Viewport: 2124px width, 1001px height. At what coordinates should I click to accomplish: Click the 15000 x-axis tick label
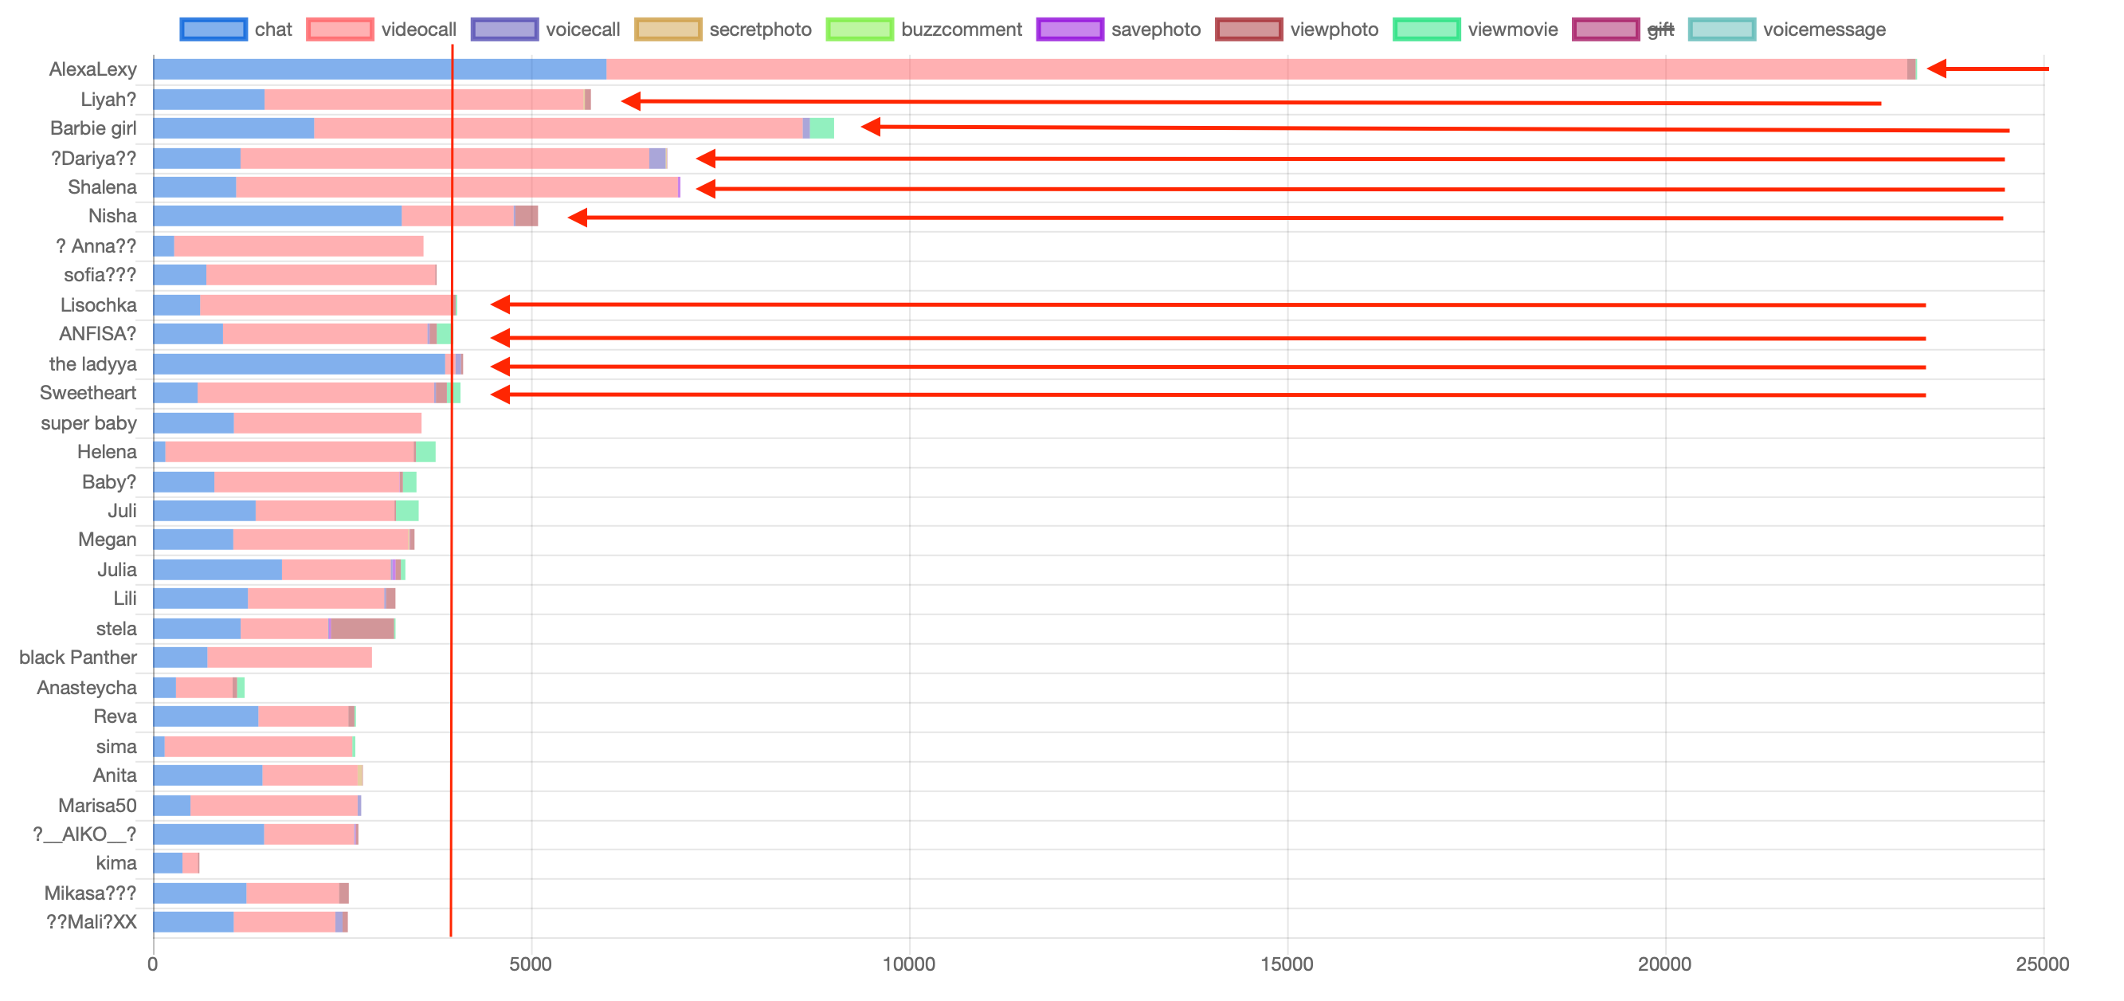pos(1287,964)
